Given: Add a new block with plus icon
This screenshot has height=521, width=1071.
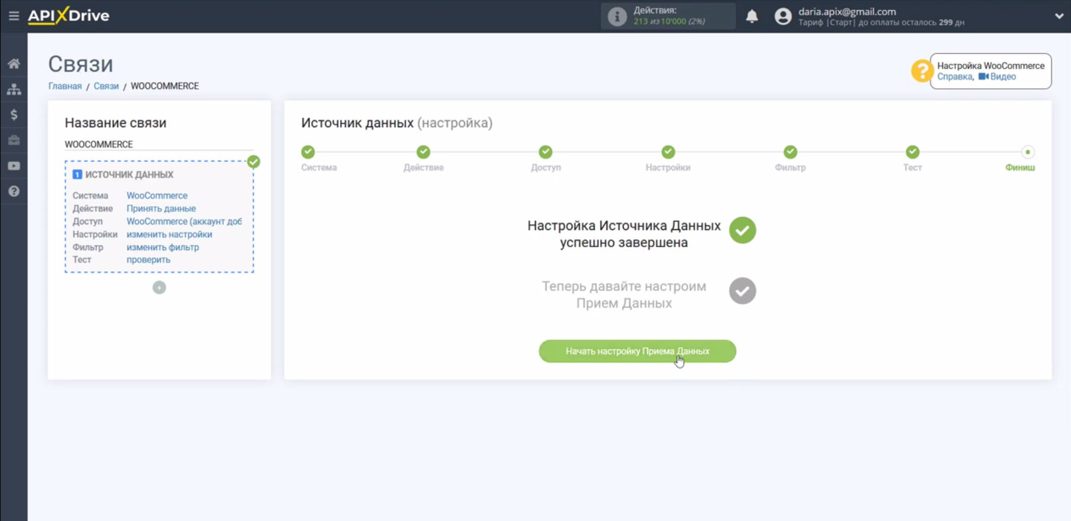Looking at the screenshot, I should point(159,287).
